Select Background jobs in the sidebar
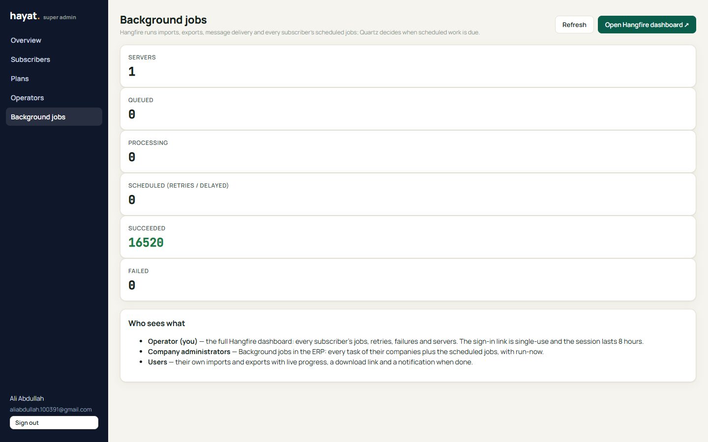 (x=54, y=117)
